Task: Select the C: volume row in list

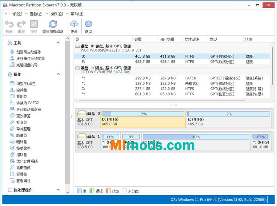Action: click(172, 89)
